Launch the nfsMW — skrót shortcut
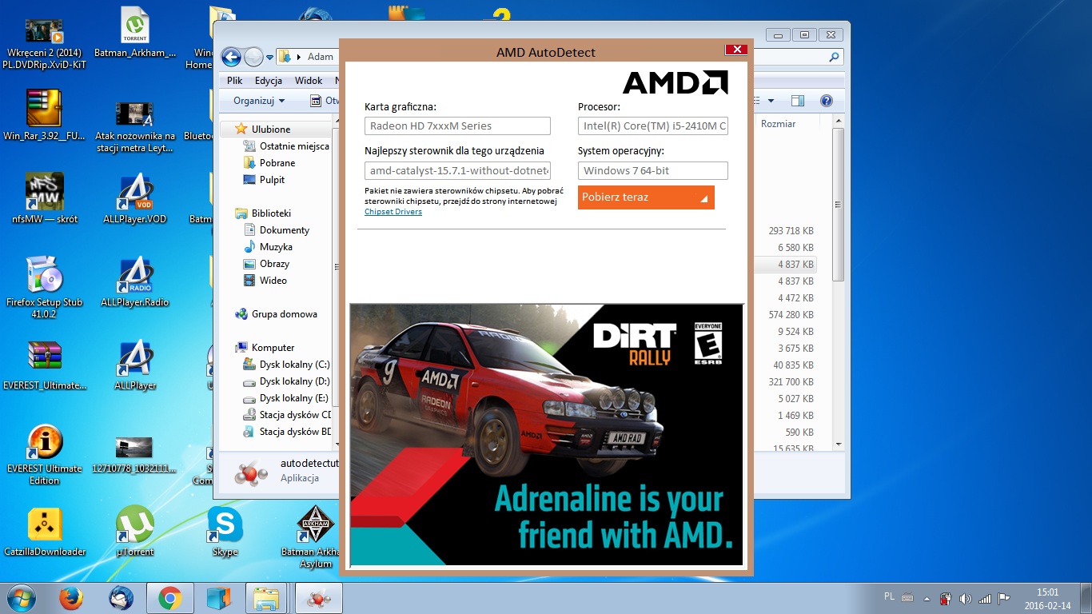1092x614 pixels. point(44,192)
